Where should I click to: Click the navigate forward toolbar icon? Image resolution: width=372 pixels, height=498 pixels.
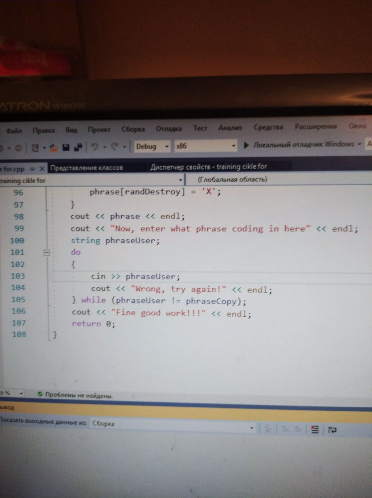18,148
